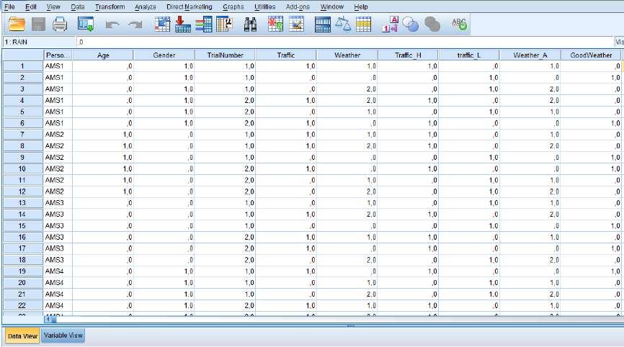Viewport: 624px width, 347px height.
Task: Click the Use variable sets icon
Action: 410,24
